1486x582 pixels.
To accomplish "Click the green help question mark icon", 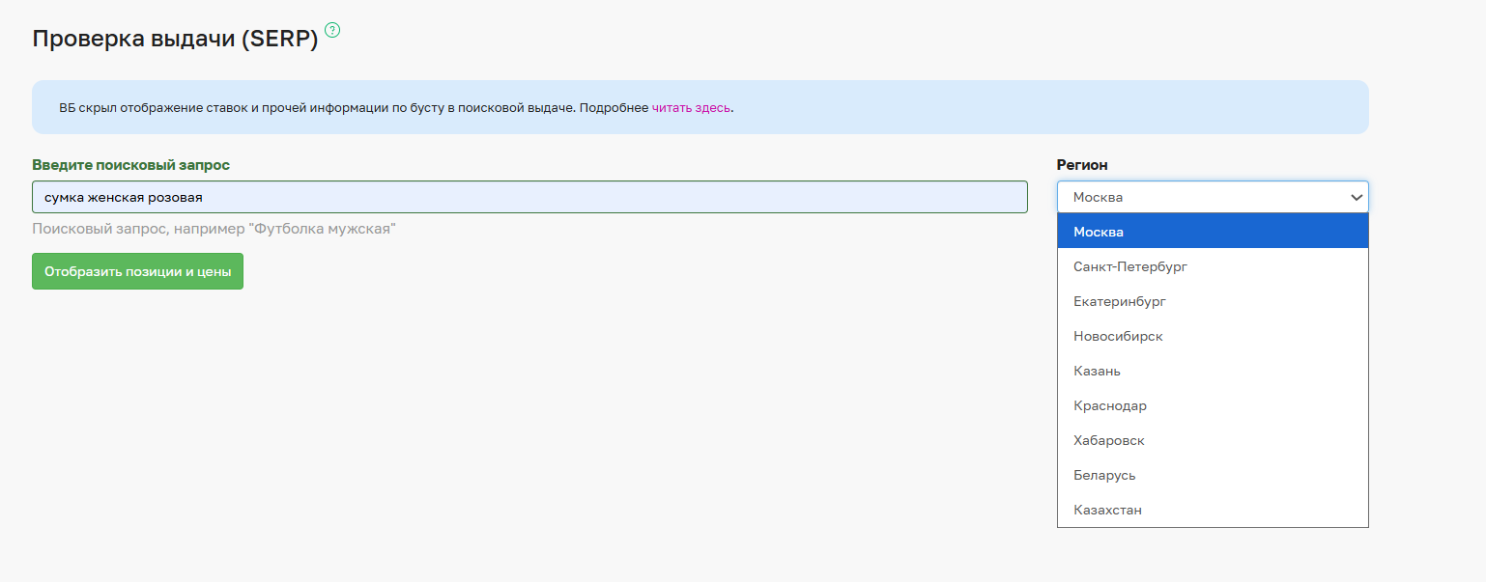I will tap(332, 30).
